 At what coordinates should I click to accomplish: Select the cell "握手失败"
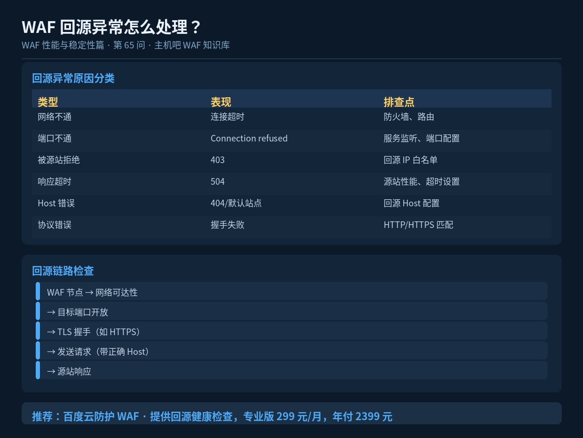(228, 225)
